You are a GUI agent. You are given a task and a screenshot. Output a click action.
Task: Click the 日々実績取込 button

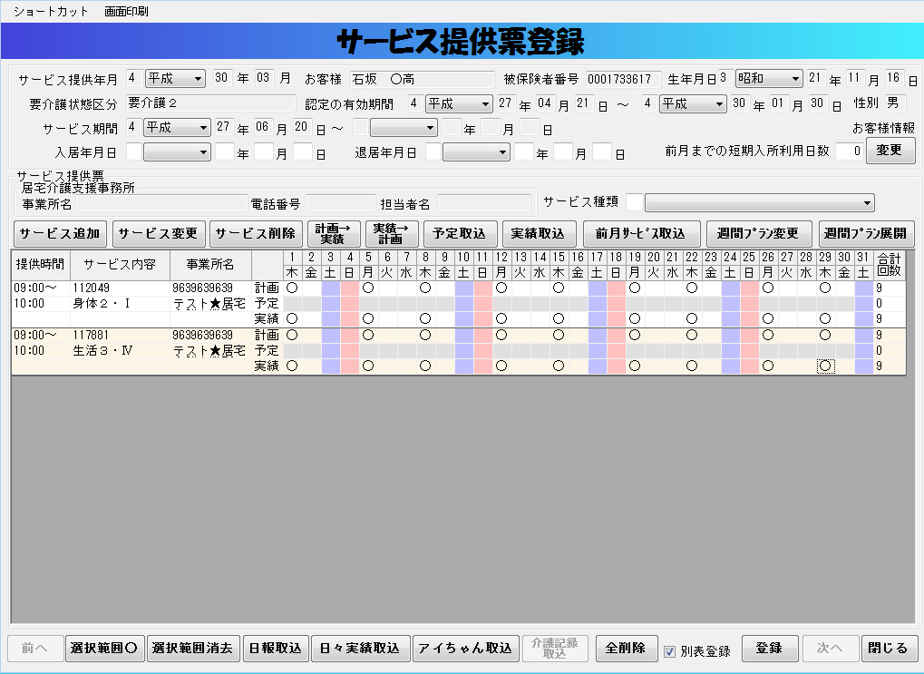pyautogui.click(x=360, y=648)
